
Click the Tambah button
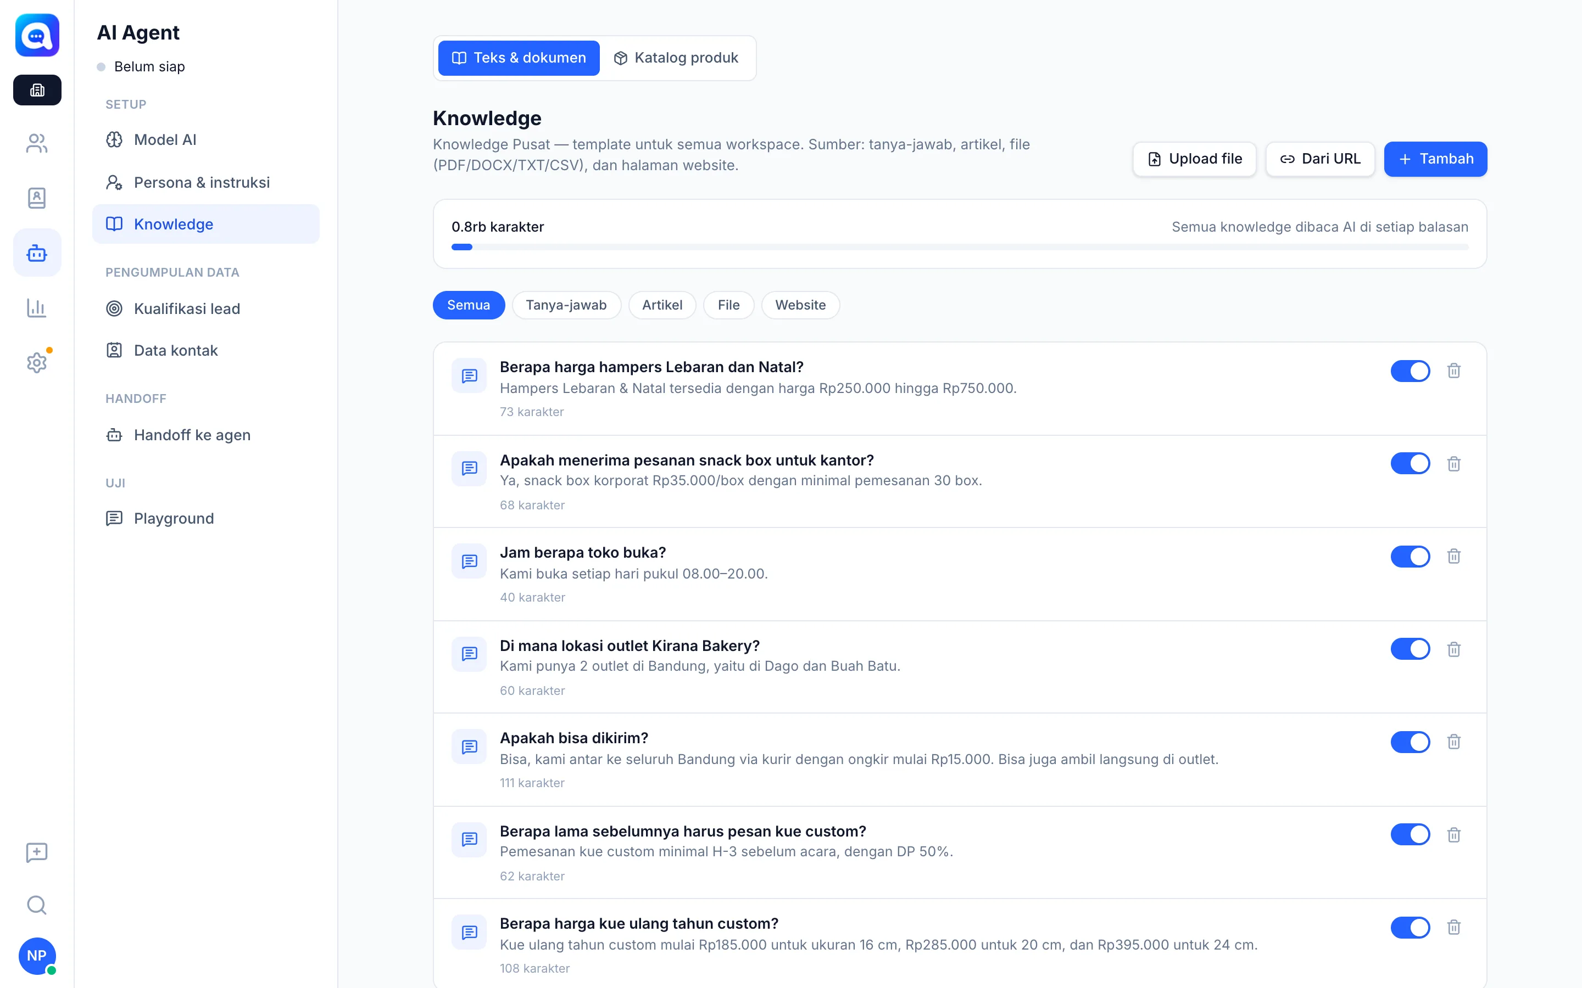click(x=1435, y=159)
